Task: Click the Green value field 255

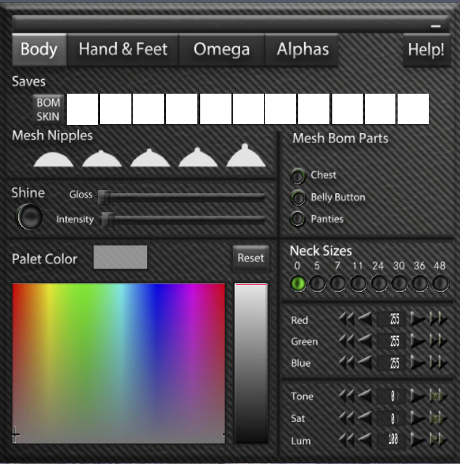Action: pos(391,341)
